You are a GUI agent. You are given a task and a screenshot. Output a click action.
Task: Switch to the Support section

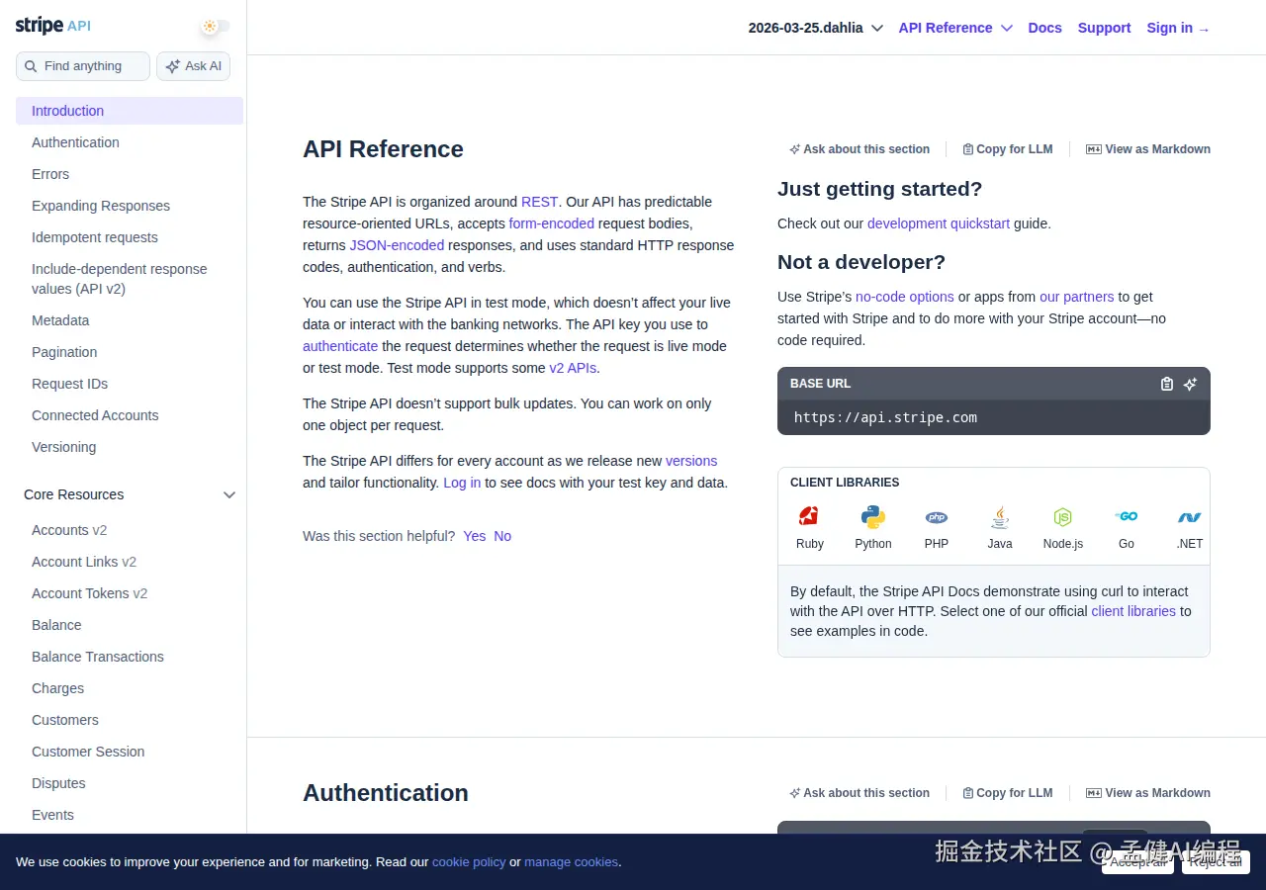pos(1104,28)
